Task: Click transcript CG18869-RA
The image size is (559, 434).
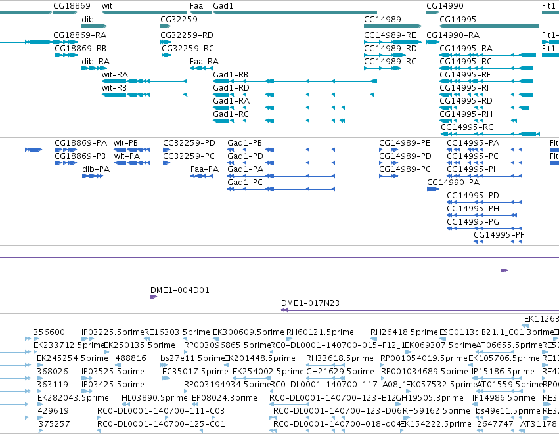Action: point(65,42)
